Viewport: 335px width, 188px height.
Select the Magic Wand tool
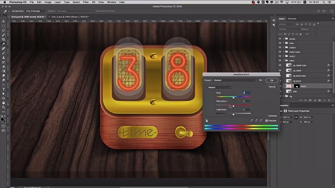point(4,35)
